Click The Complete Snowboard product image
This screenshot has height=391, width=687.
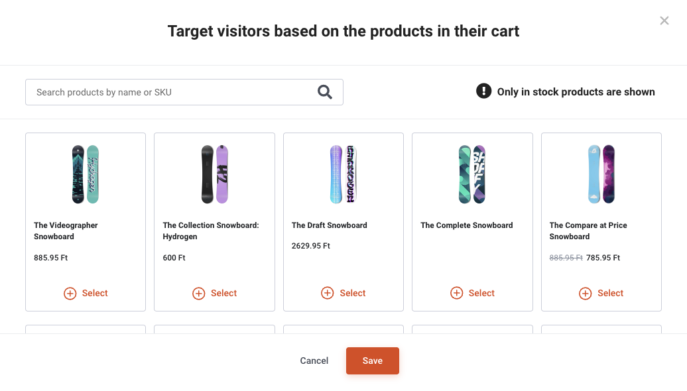[472, 174]
